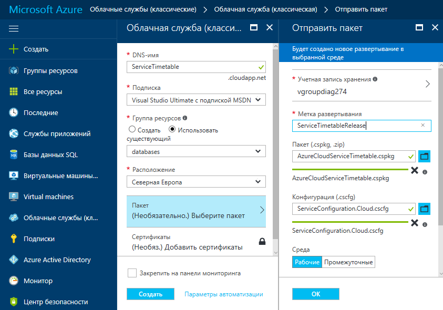Click Облачная служба (классическая) breadcrumb

coord(265,9)
